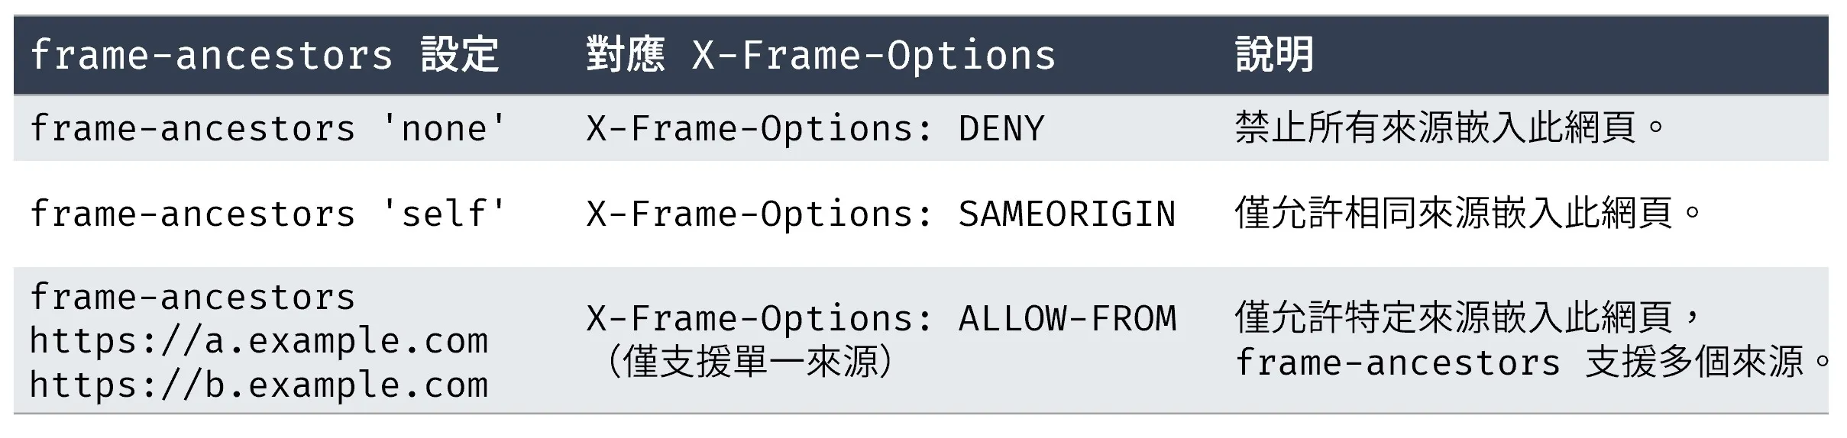Image resolution: width=1847 pixels, height=438 pixels.
Task: Click the "frame-ancestors 設定" column header
Action: pos(264,56)
